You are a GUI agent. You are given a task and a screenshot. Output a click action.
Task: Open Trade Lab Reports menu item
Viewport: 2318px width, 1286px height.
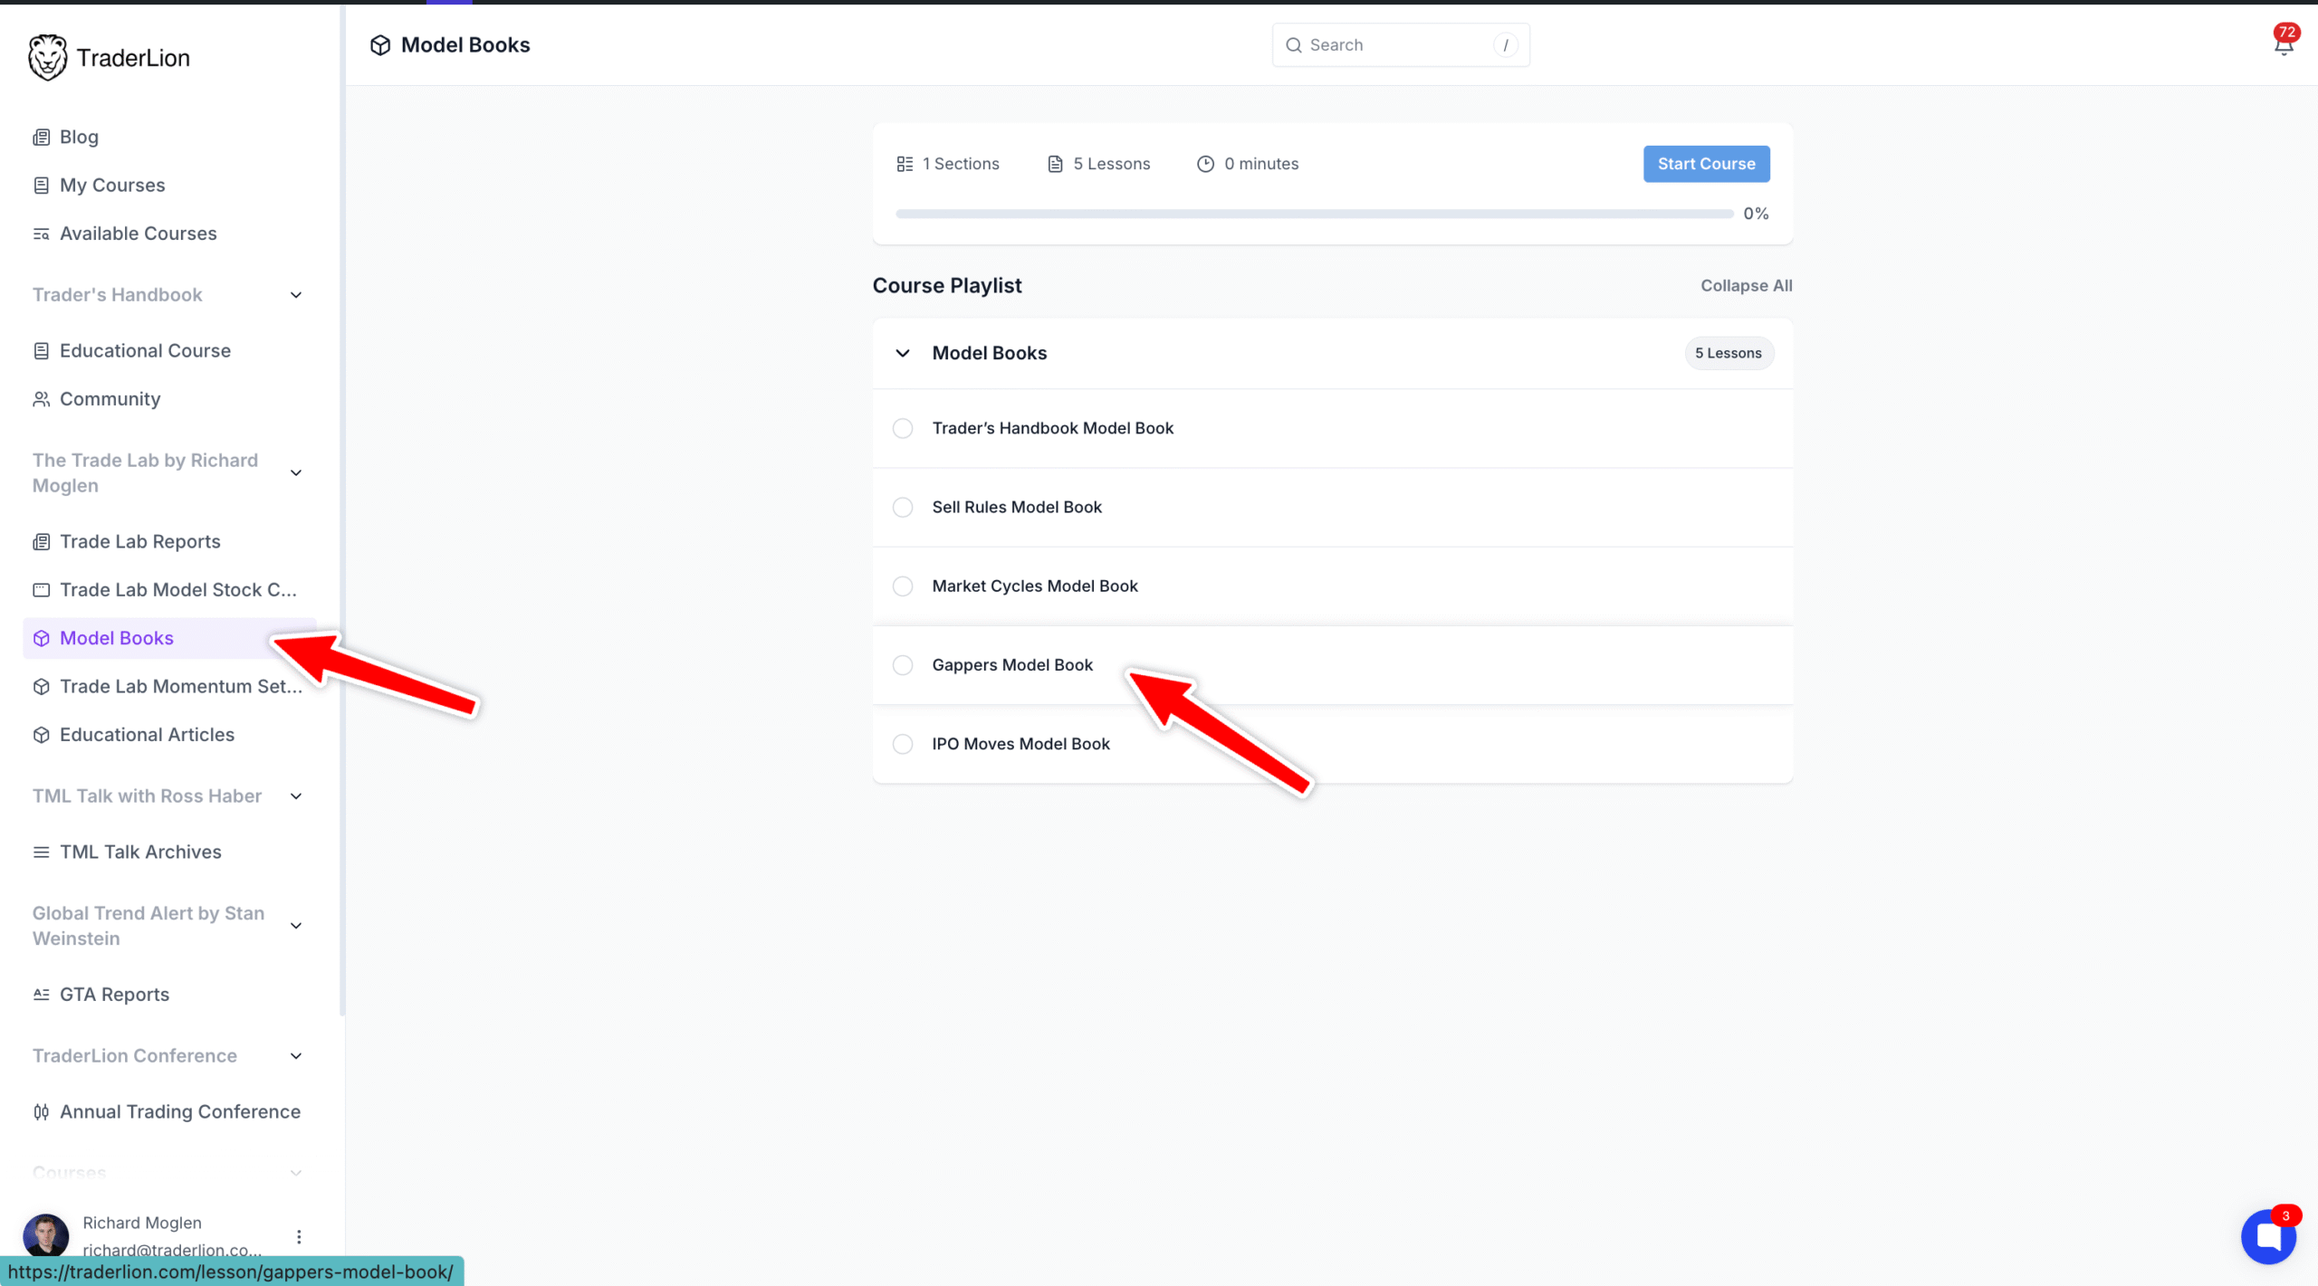[139, 541]
